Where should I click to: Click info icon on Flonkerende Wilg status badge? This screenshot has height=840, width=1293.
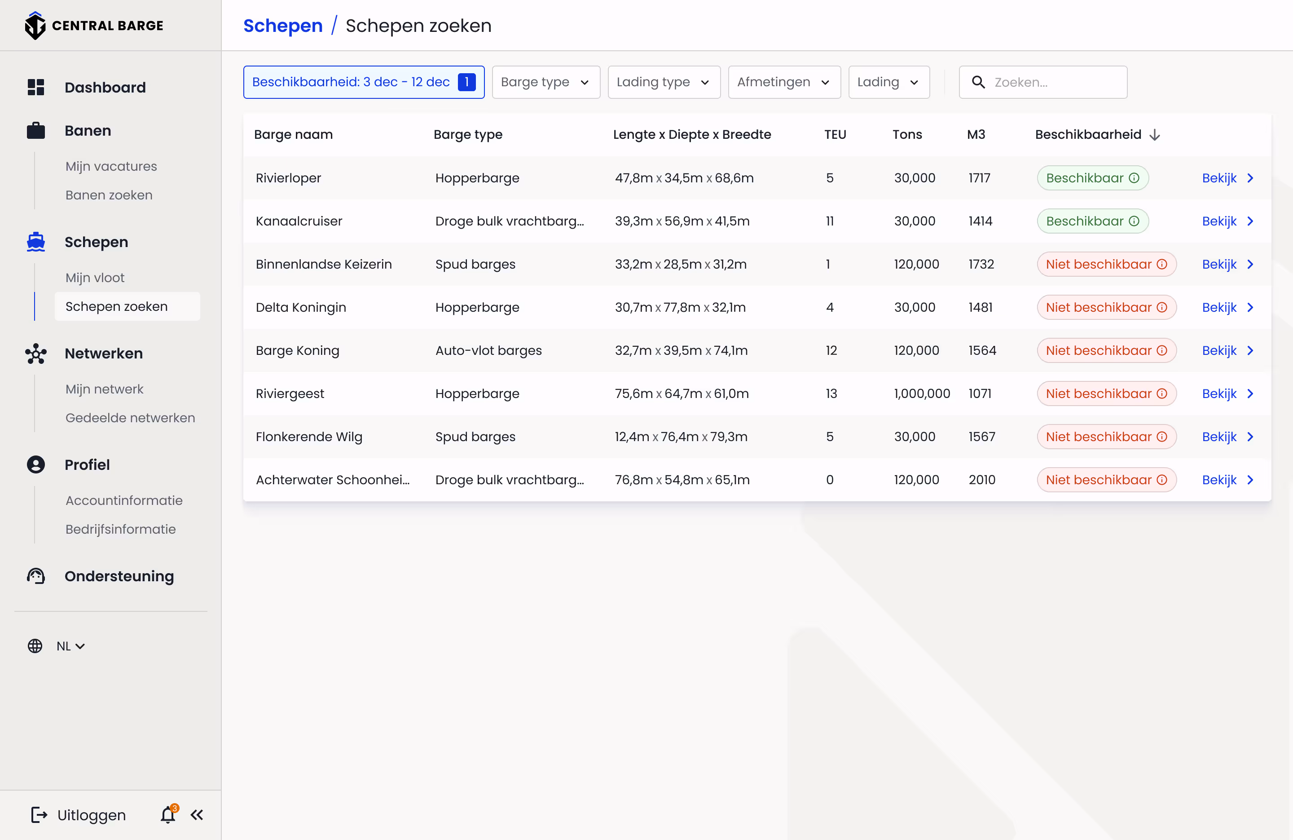(1161, 437)
